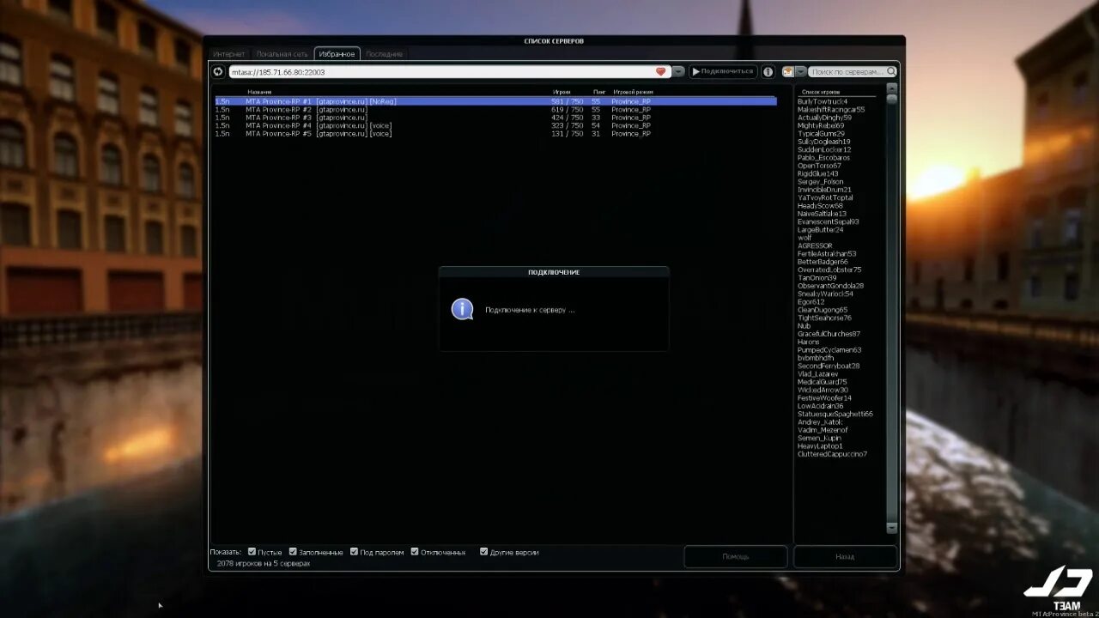Sort by 'Игровой режим' column header
Image resolution: width=1099 pixels, height=618 pixels.
pyautogui.click(x=633, y=92)
